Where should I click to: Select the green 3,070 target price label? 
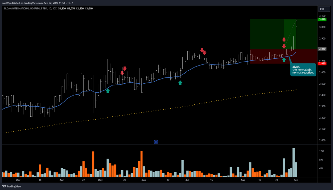(x=322, y=19)
